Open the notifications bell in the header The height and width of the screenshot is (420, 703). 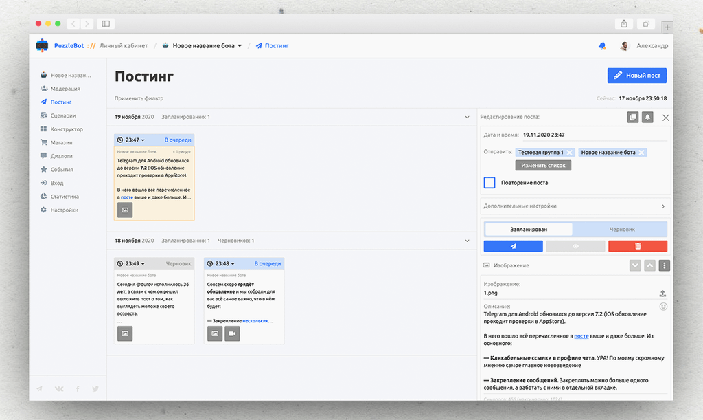pos(602,46)
